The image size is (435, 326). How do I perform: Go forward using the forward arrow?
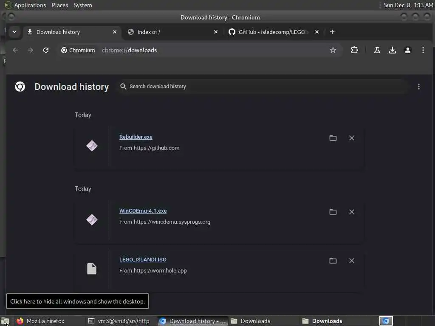pos(31,50)
